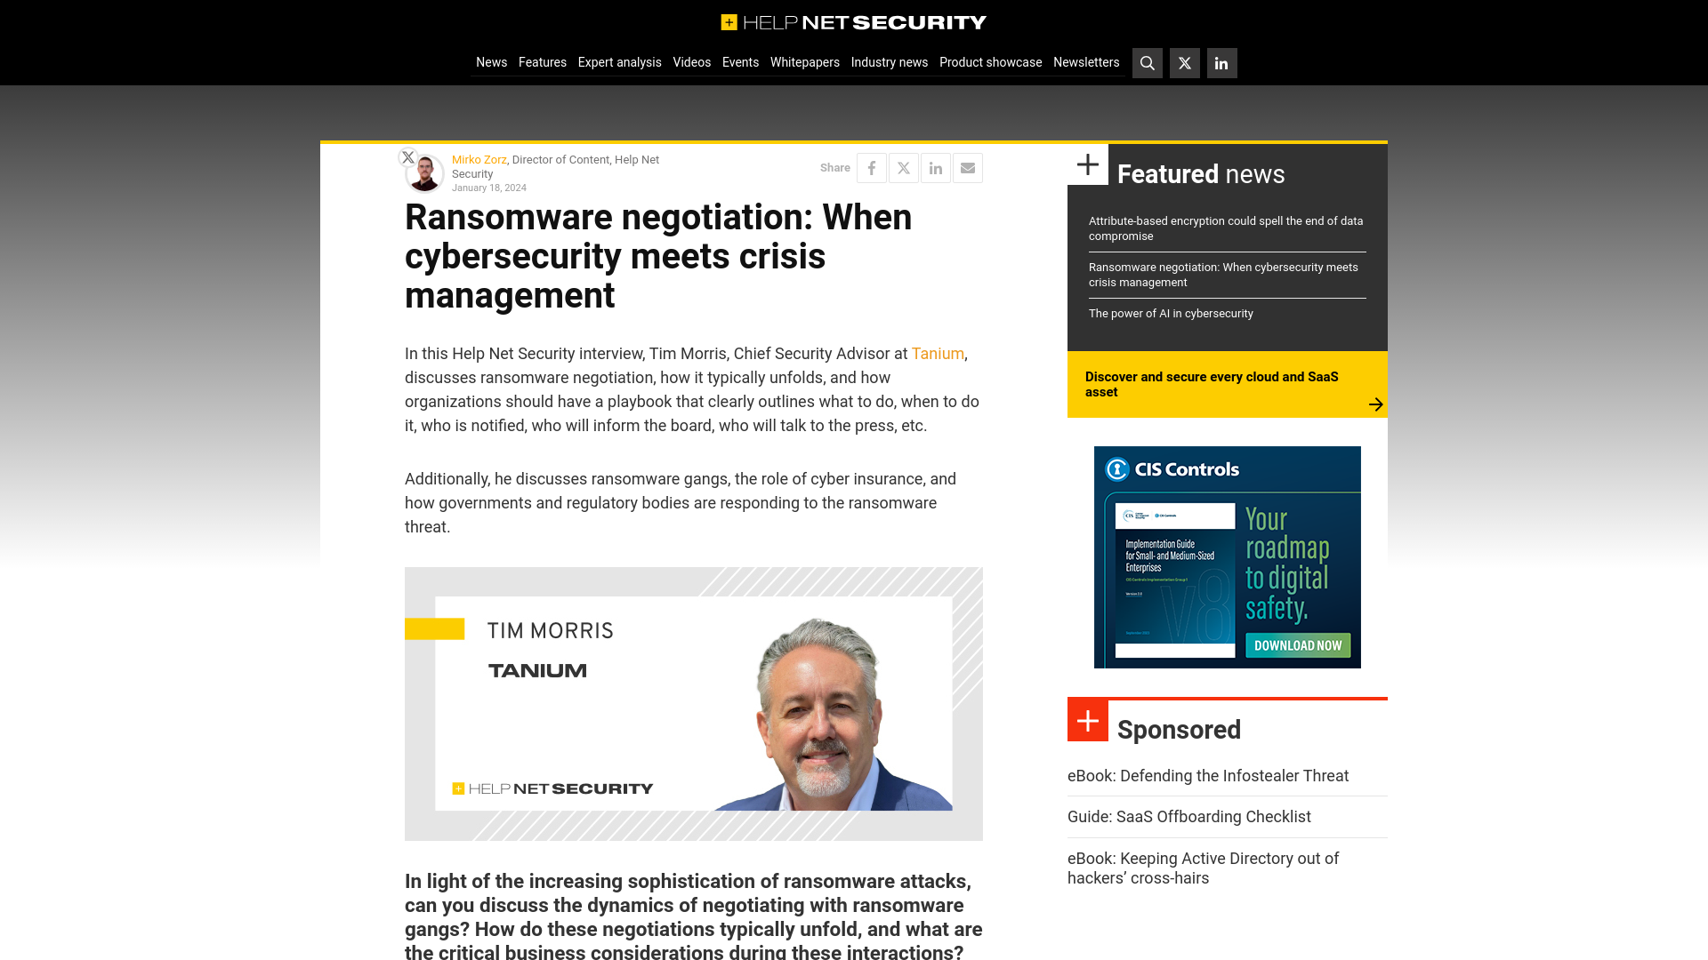Click the X icon watermark on author avatar
Viewport: 1708px width, 960px height.
(407, 157)
